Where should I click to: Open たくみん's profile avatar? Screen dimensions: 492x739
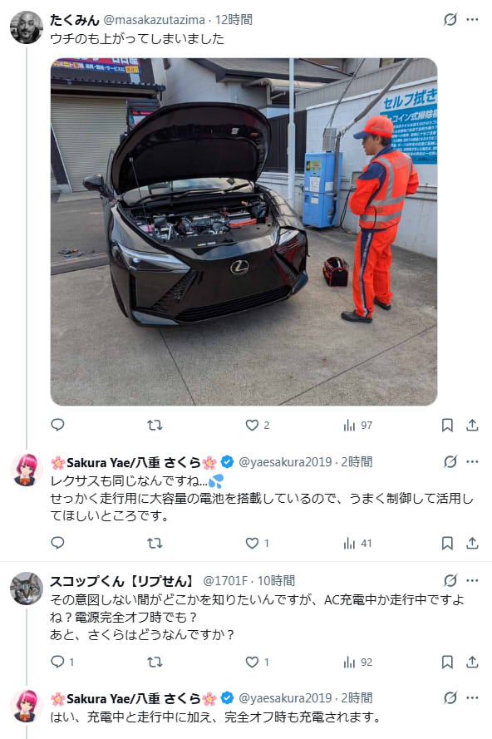click(x=27, y=27)
